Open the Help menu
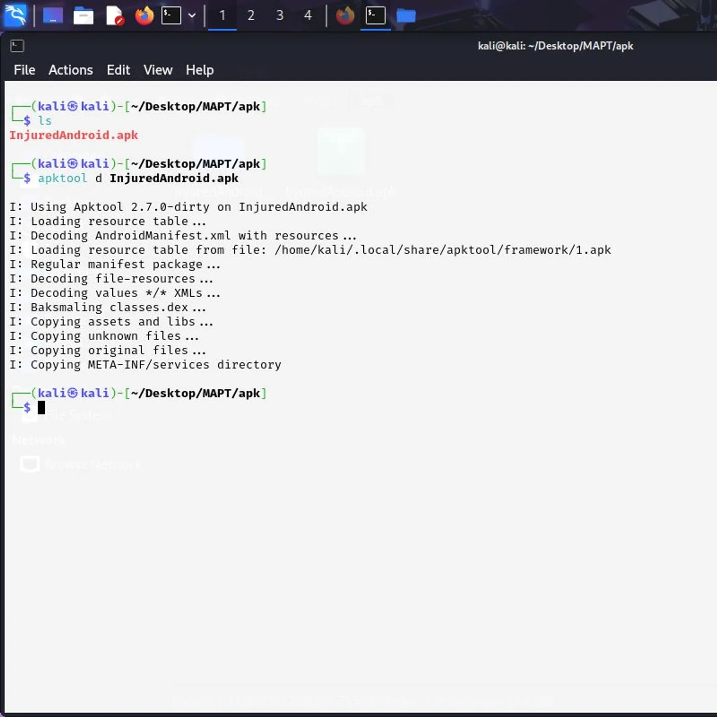The image size is (717, 717). tap(200, 70)
